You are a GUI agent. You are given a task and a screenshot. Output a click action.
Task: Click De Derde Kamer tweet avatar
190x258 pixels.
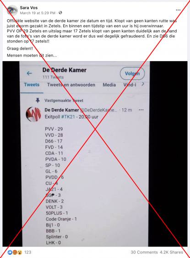33,114
